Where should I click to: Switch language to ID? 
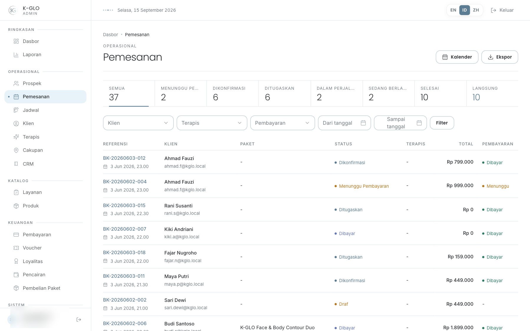point(464,10)
